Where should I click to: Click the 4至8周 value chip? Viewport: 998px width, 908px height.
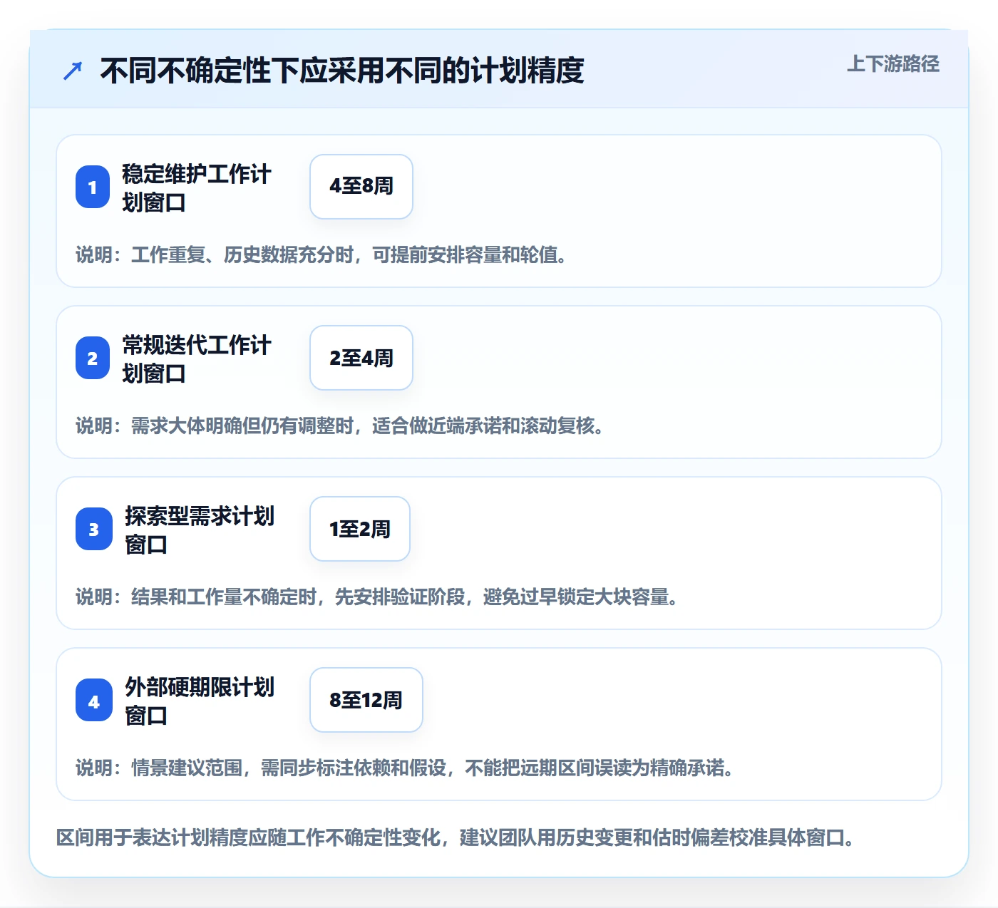pos(361,187)
